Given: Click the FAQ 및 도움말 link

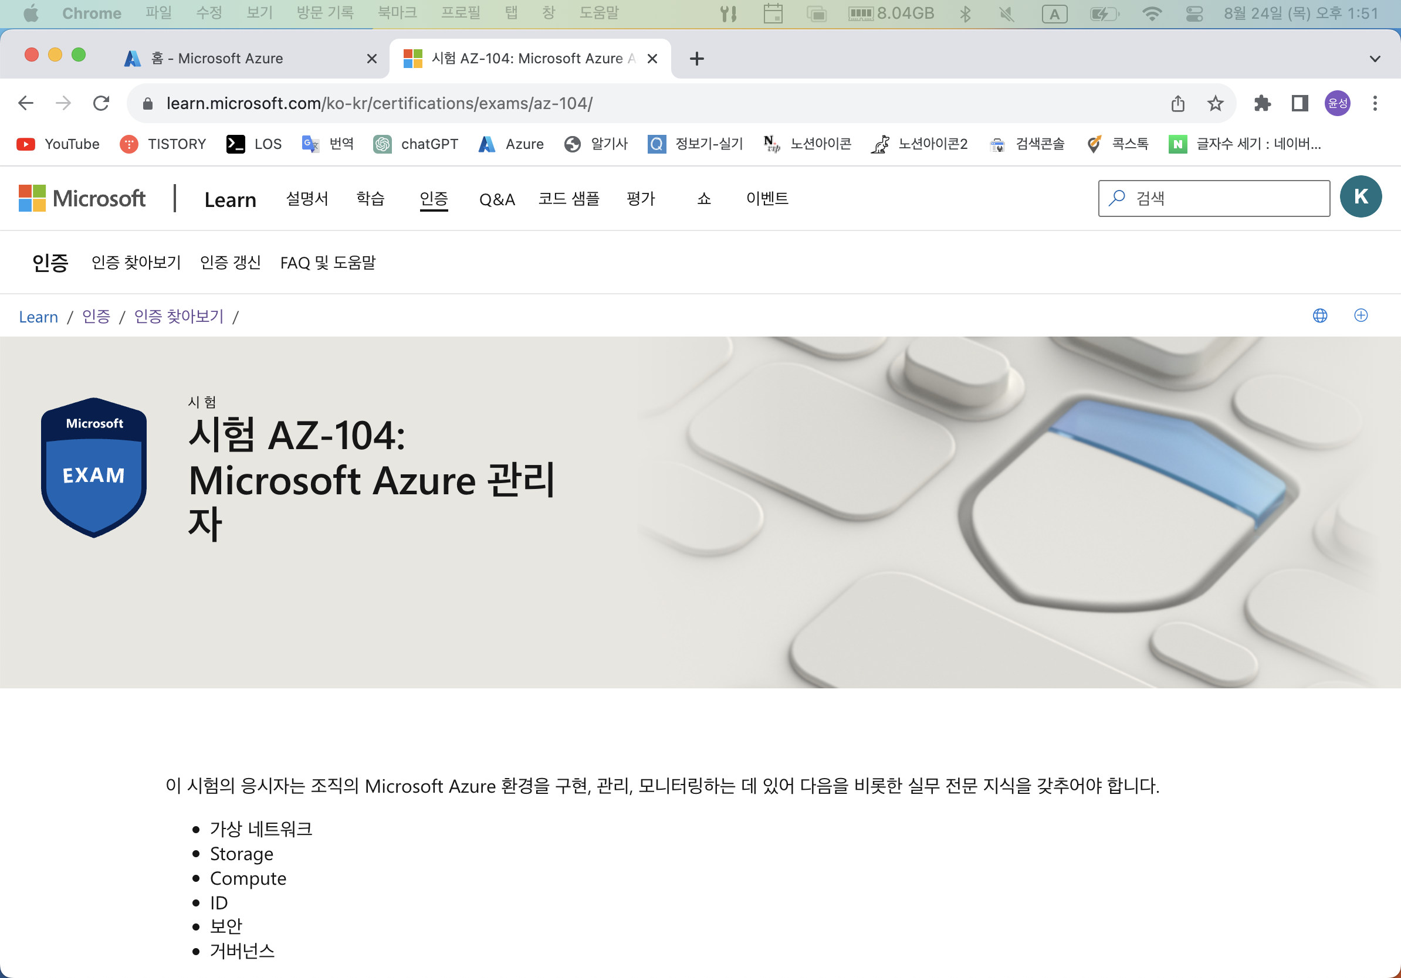Looking at the screenshot, I should coord(328,263).
